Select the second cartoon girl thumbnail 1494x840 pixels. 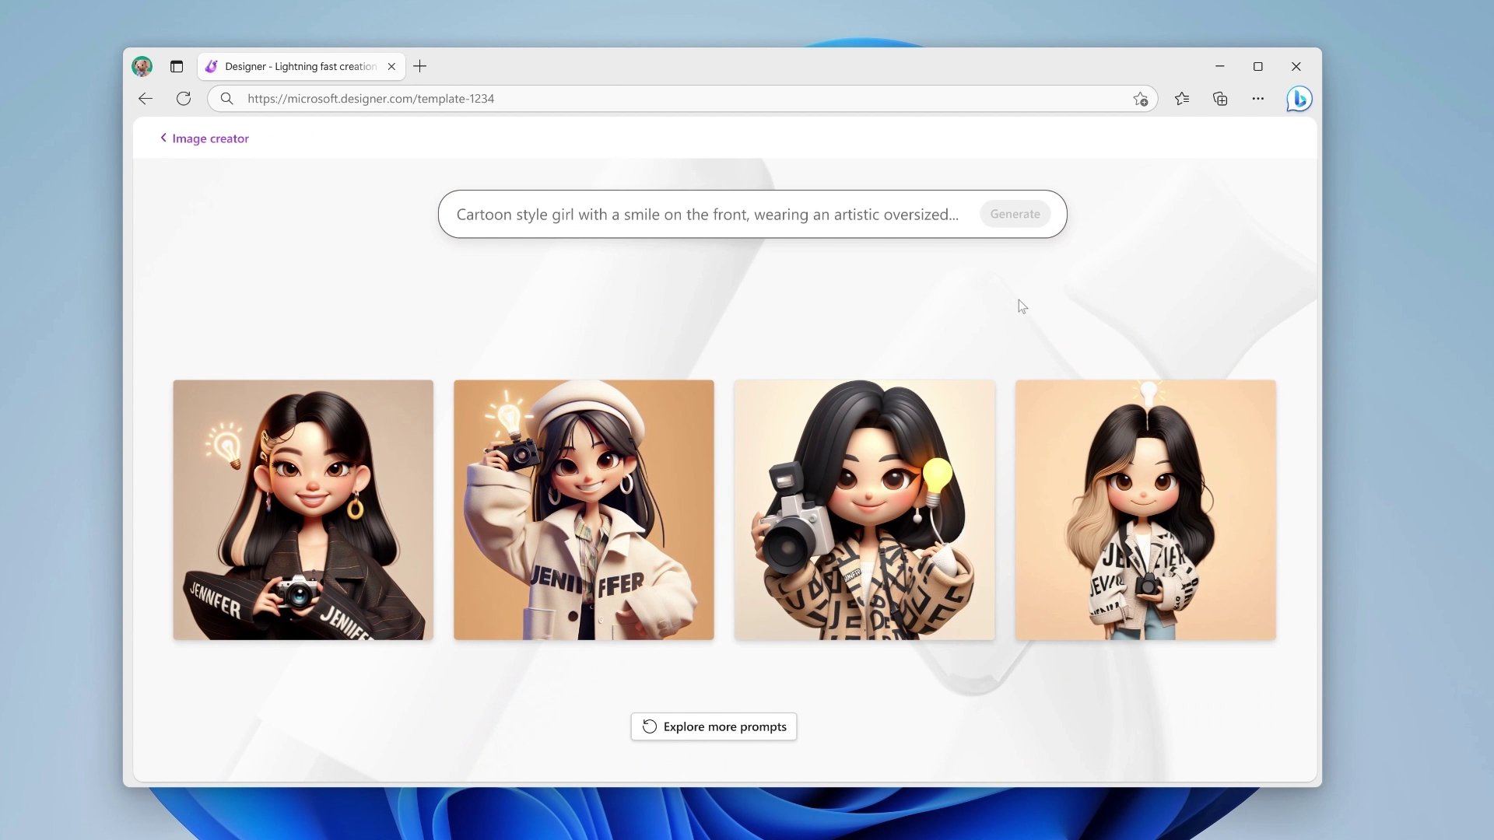pyautogui.click(x=584, y=509)
